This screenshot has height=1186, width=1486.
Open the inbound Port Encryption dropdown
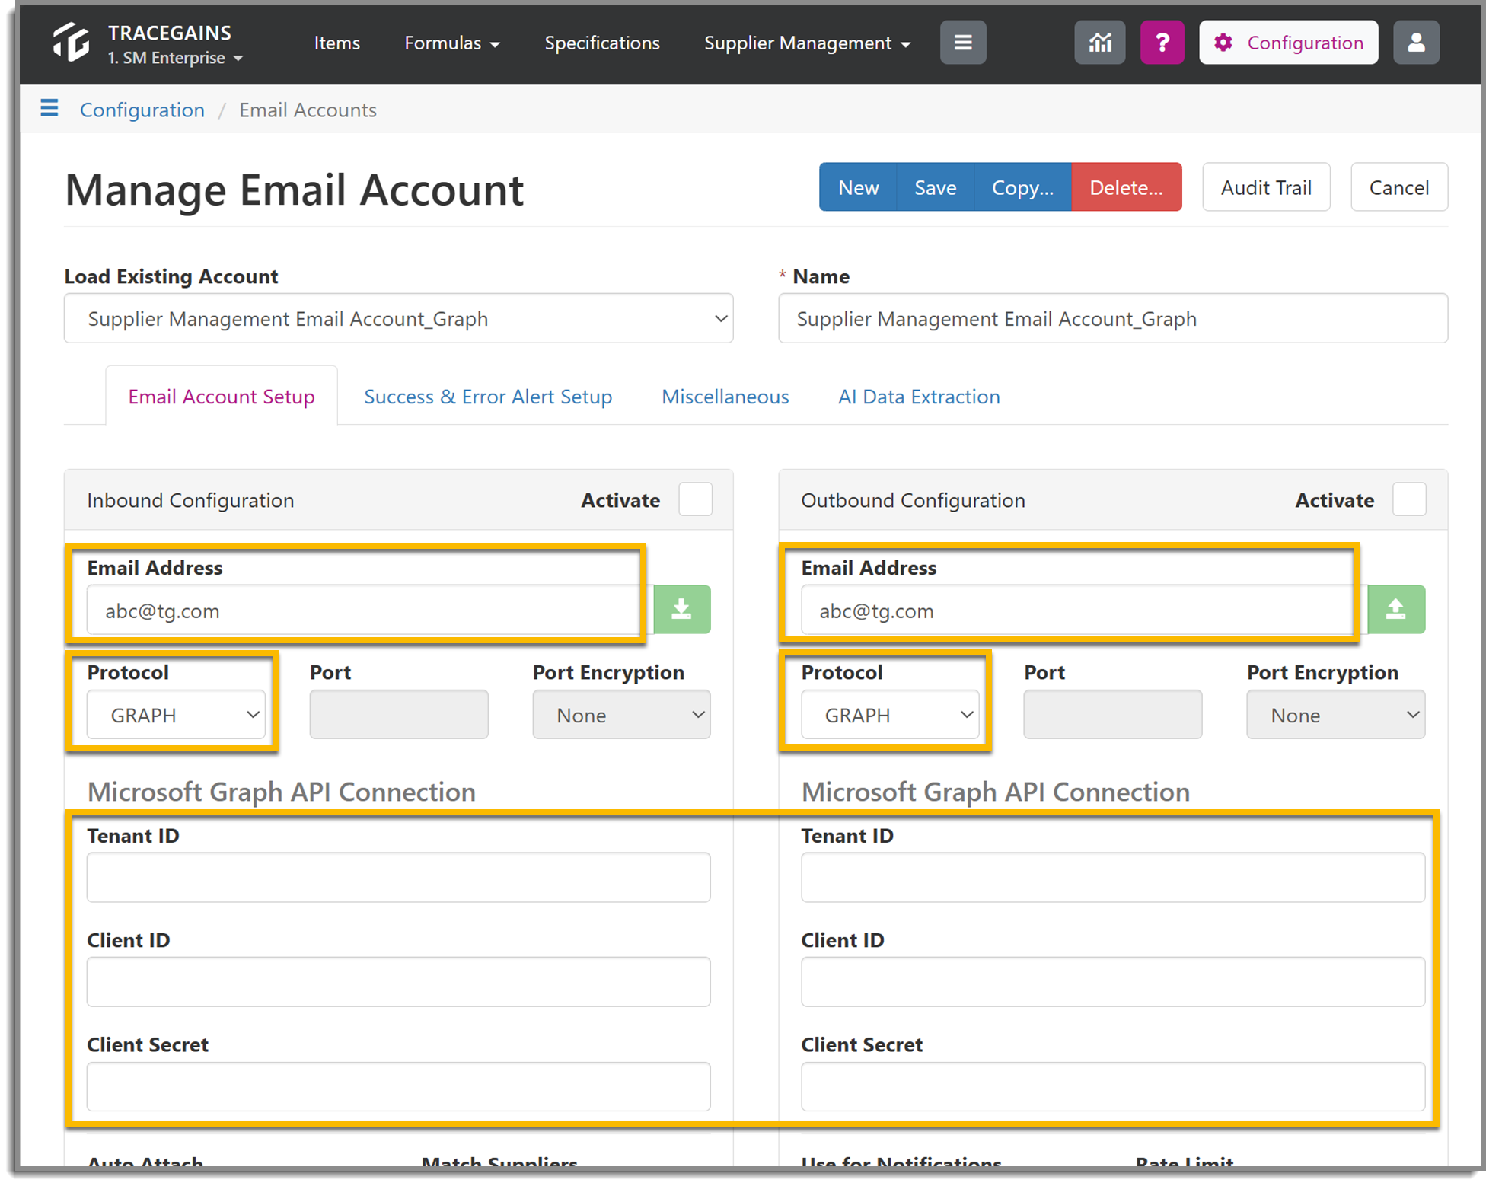[x=621, y=715]
